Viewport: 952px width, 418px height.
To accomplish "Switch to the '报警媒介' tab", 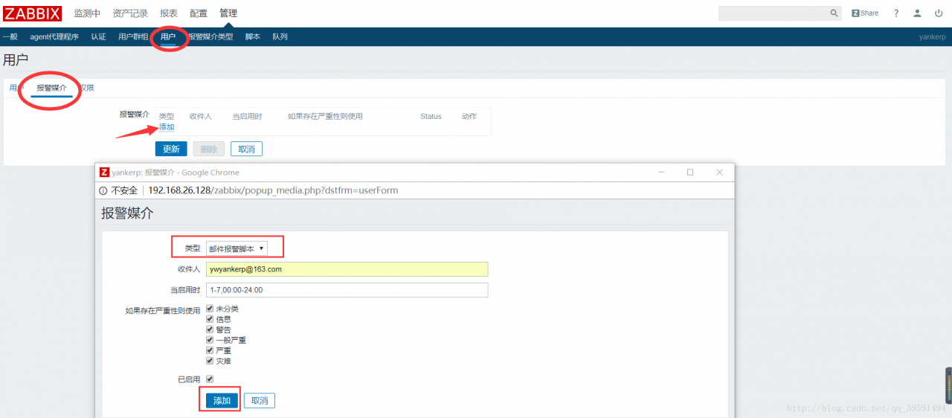I will [x=51, y=88].
